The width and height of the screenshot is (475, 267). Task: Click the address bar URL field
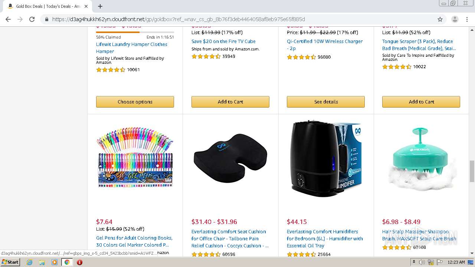(237, 19)
